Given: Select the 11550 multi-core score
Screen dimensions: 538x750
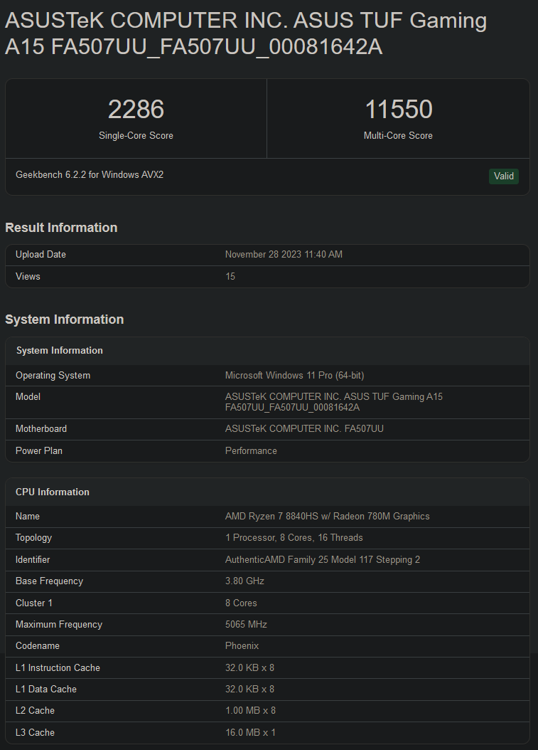Looking at the screenshot, I should pyautogui.click(x=399, y=109).
